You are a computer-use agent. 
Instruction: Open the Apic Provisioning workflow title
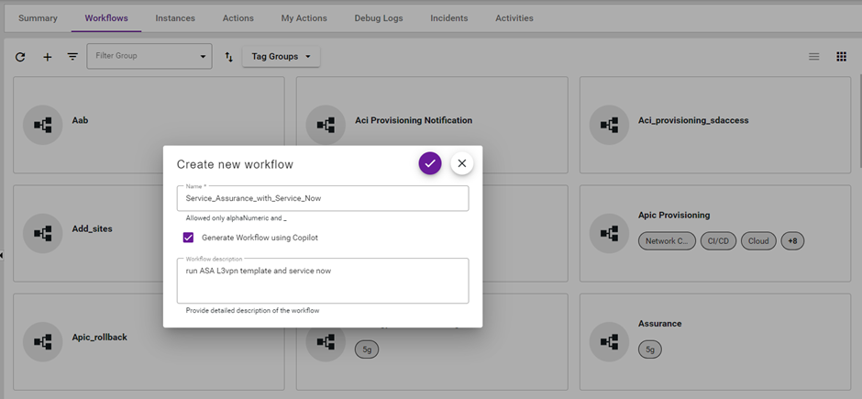pos(674,215)
